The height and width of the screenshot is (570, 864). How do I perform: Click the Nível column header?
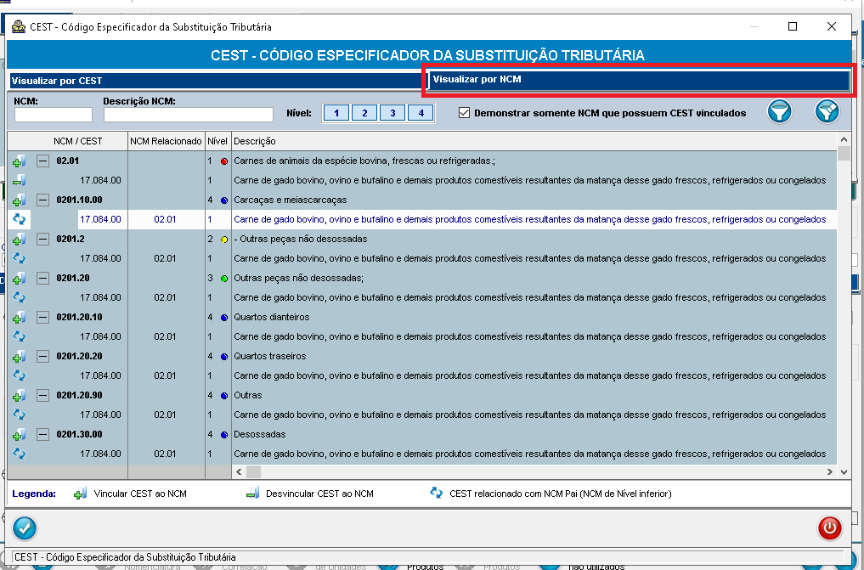217,142
